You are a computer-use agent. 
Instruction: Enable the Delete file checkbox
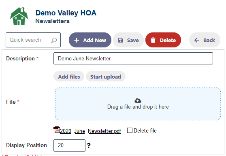(130, 130)
